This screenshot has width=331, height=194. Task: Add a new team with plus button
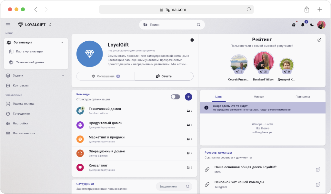point(188,97)
